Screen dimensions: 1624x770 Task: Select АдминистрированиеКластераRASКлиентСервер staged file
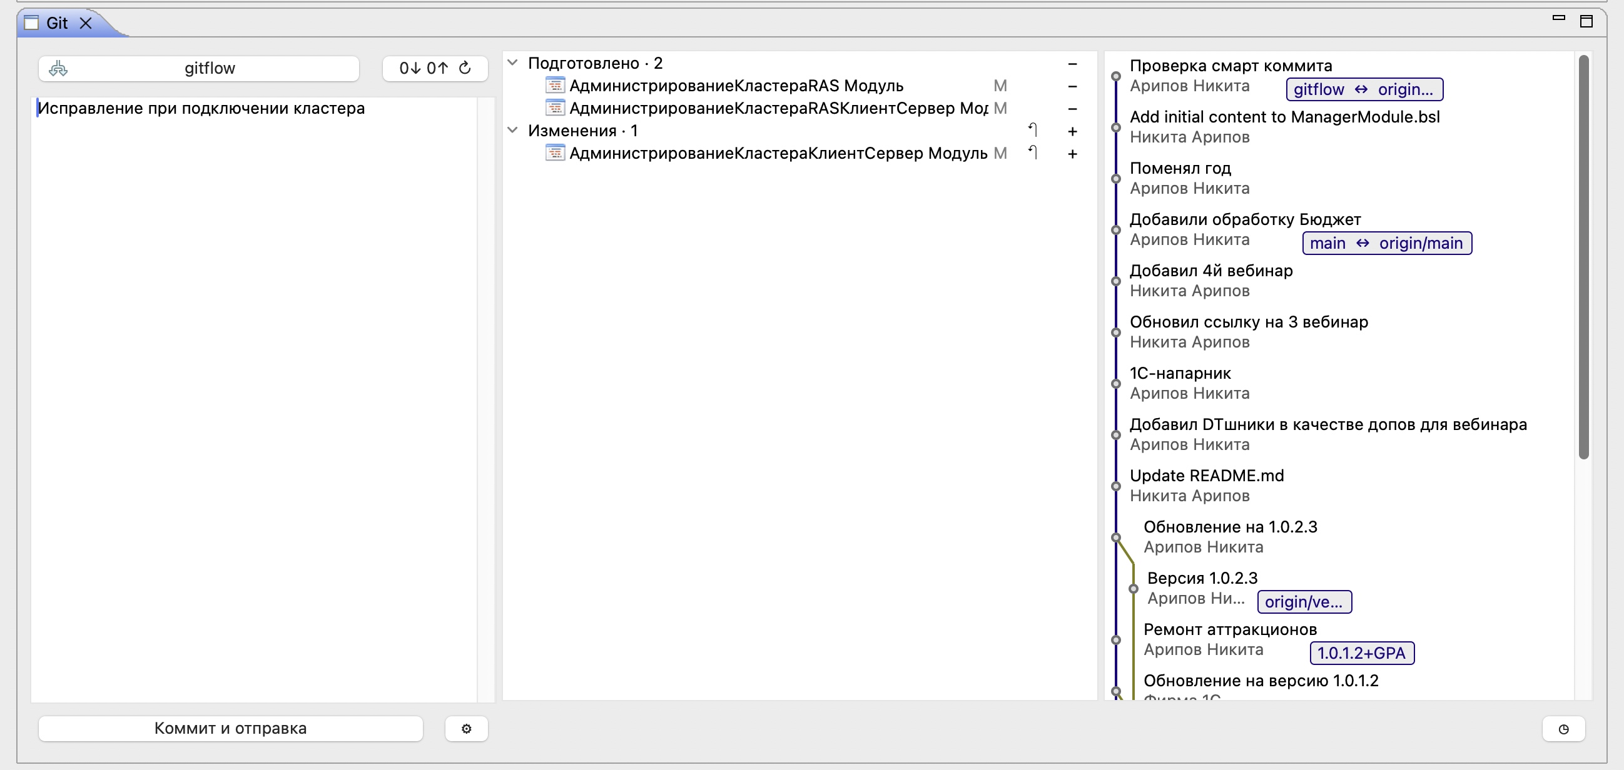tap(778, 108)
